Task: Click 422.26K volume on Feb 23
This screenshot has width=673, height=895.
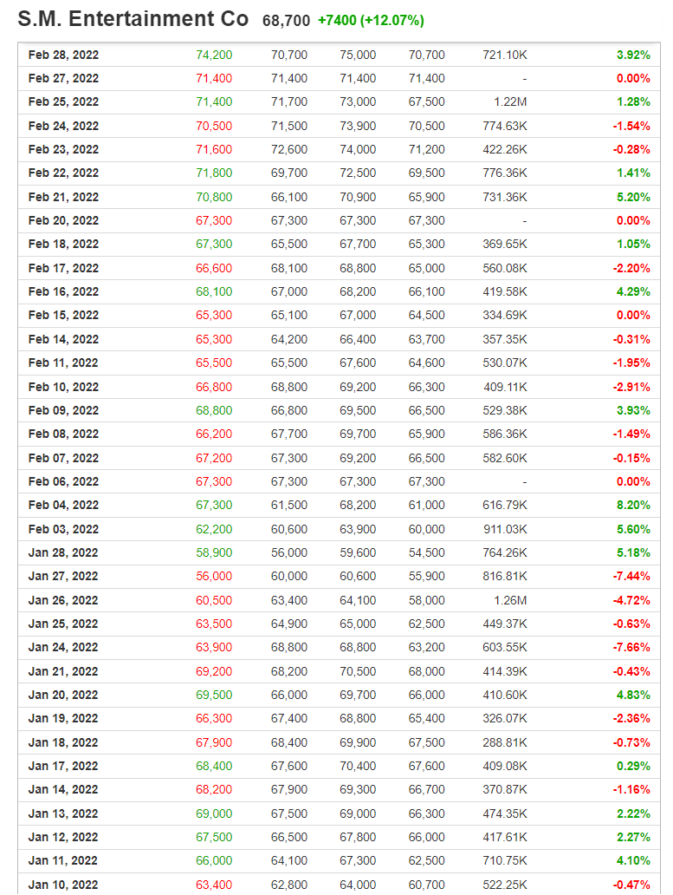Action: point(505,149)
